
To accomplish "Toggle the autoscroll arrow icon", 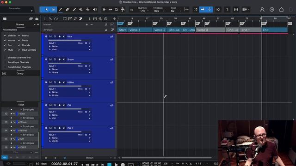I will 203,9.
